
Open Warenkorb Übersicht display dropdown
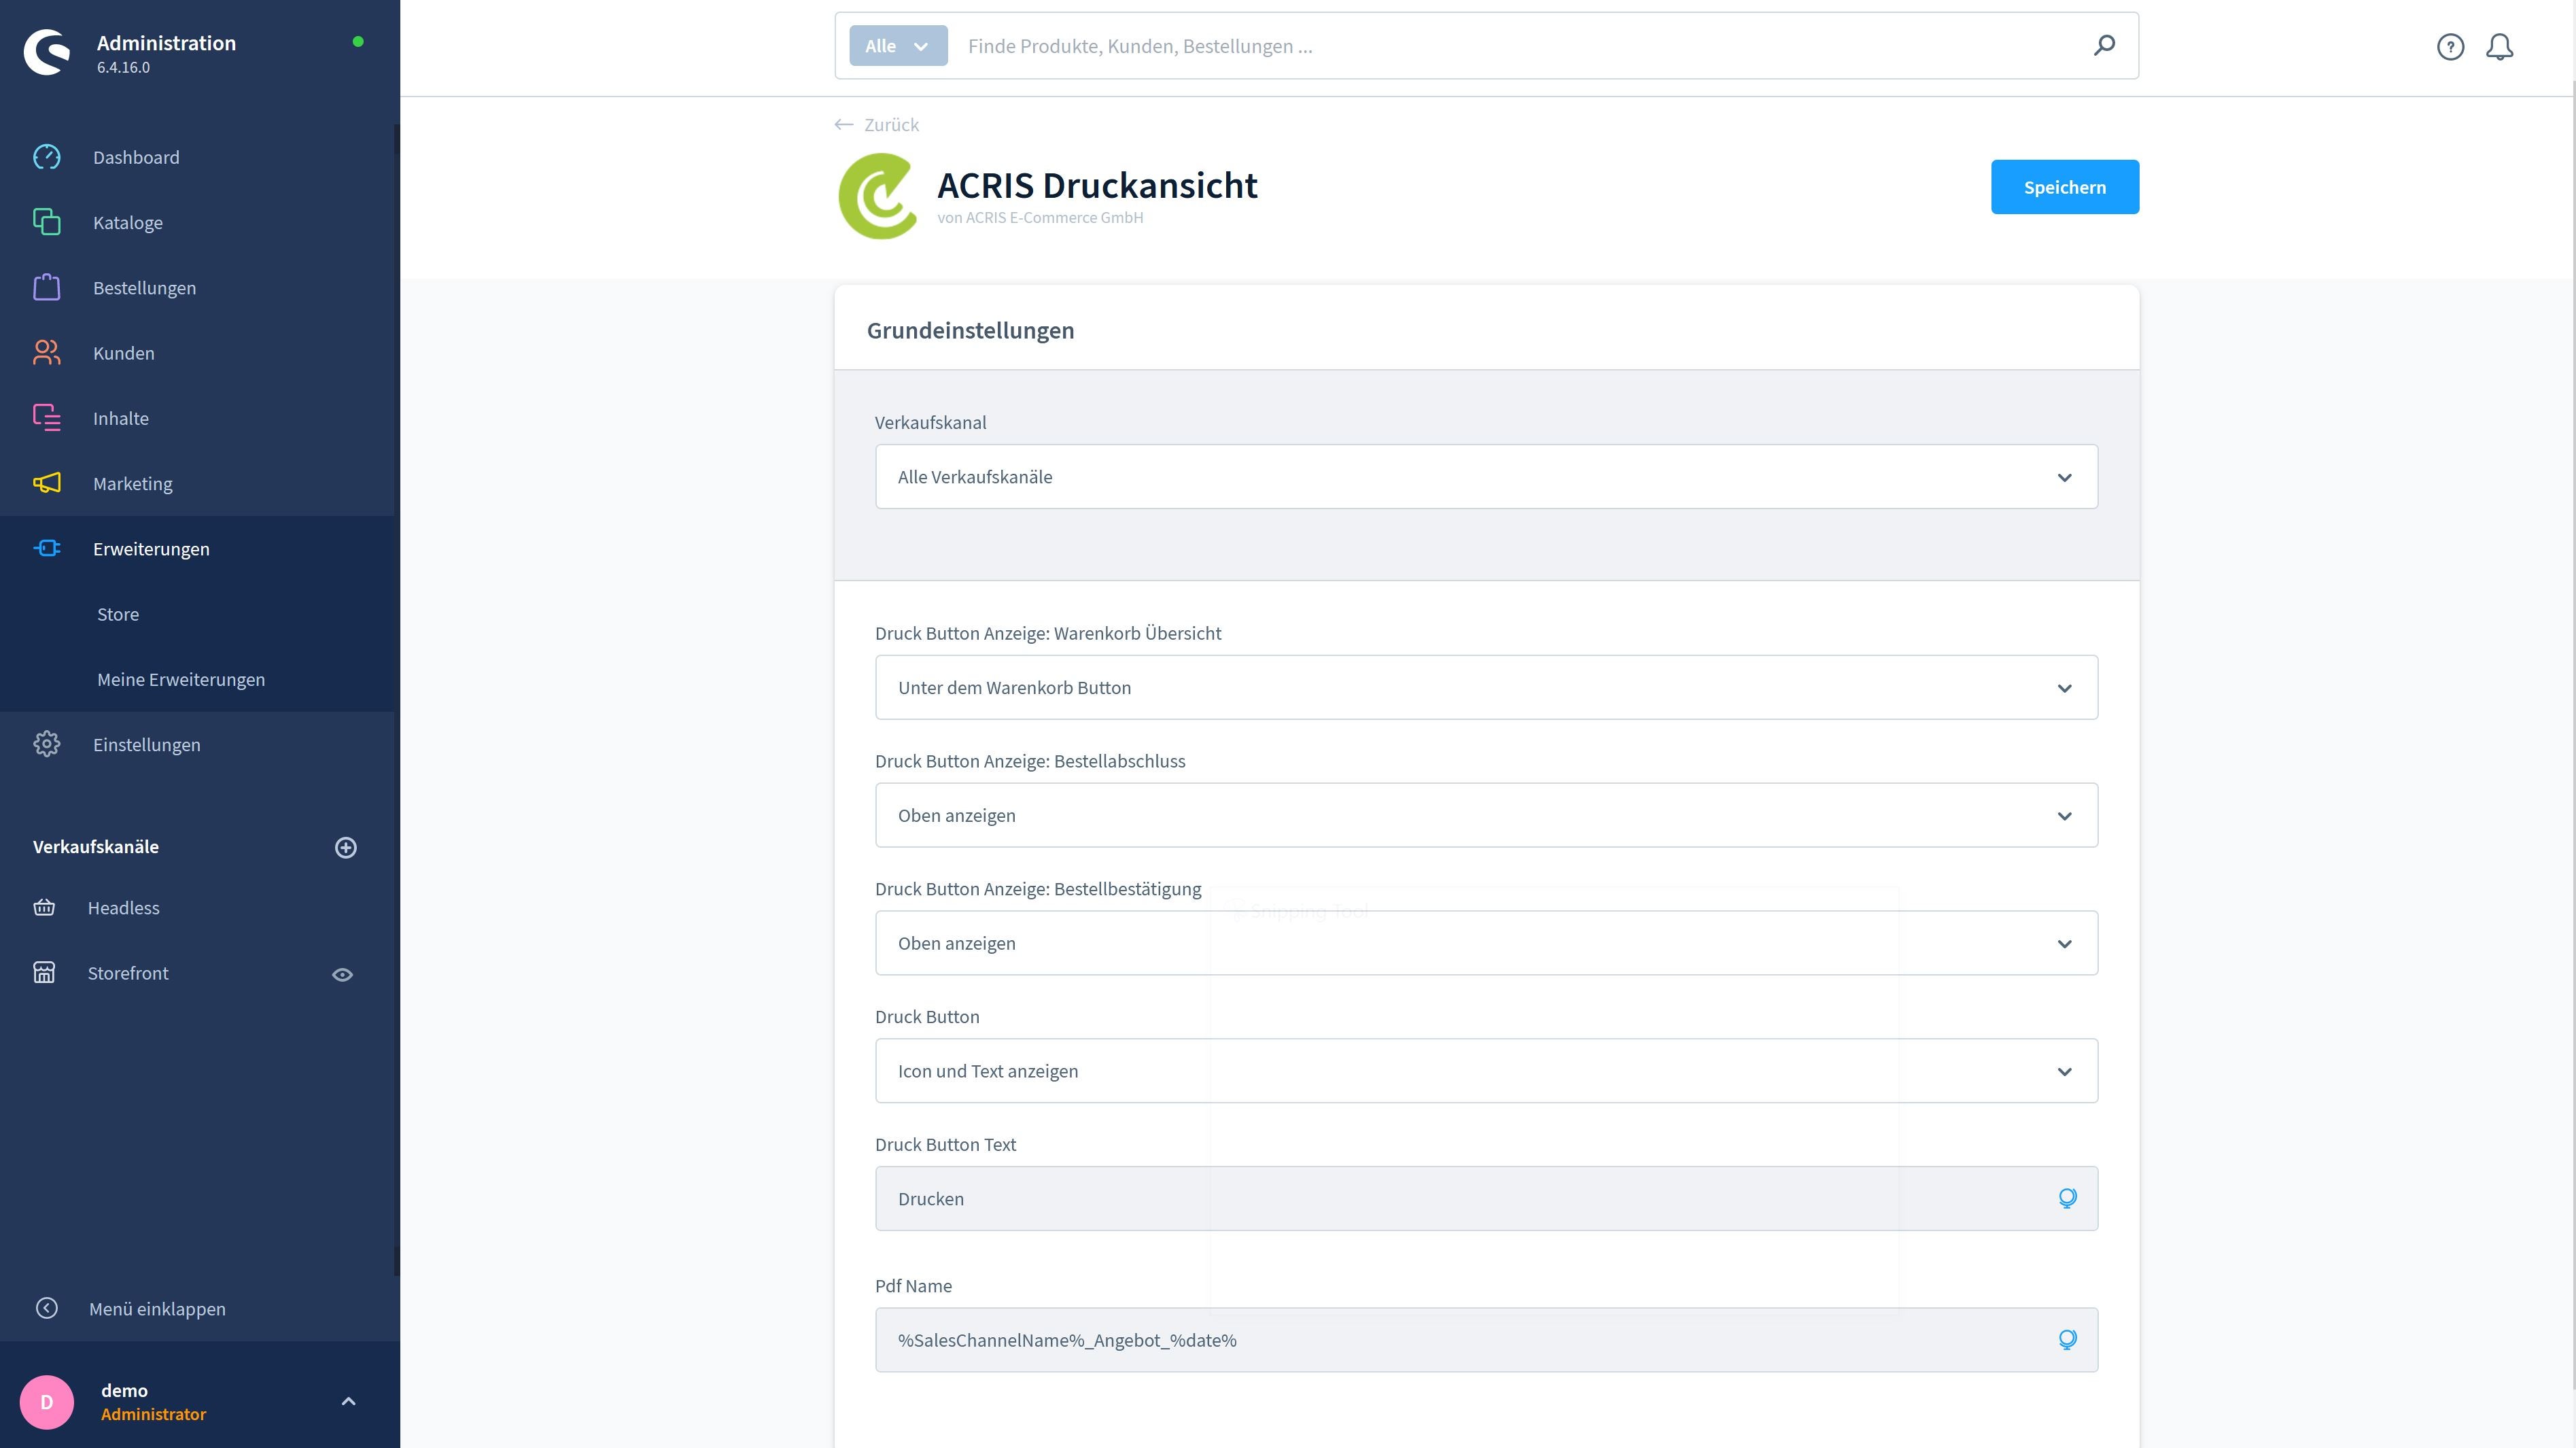click(x=1486, y=688)
